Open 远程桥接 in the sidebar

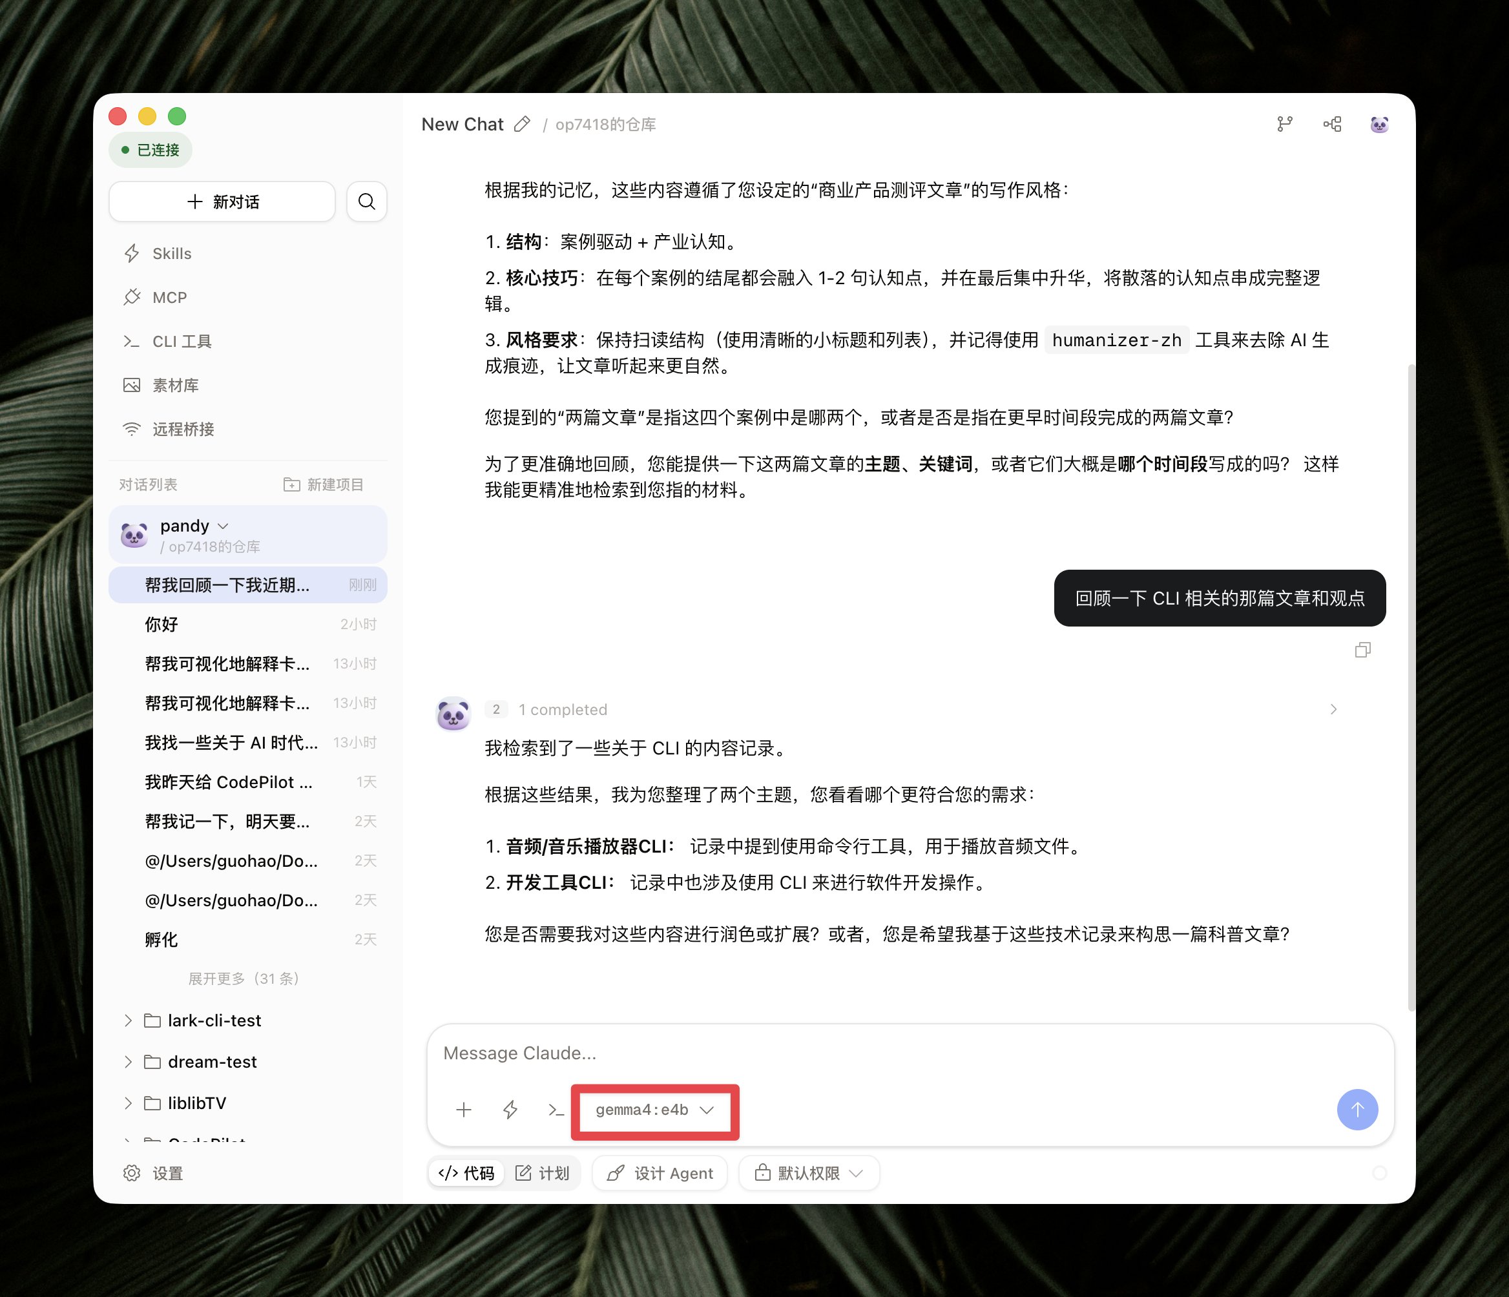(183, 429)
